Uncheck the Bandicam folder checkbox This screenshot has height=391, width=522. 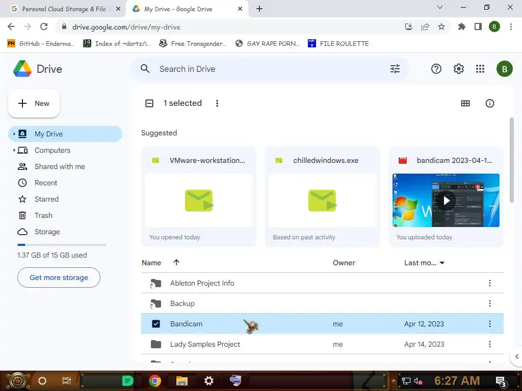pos(156,323)
